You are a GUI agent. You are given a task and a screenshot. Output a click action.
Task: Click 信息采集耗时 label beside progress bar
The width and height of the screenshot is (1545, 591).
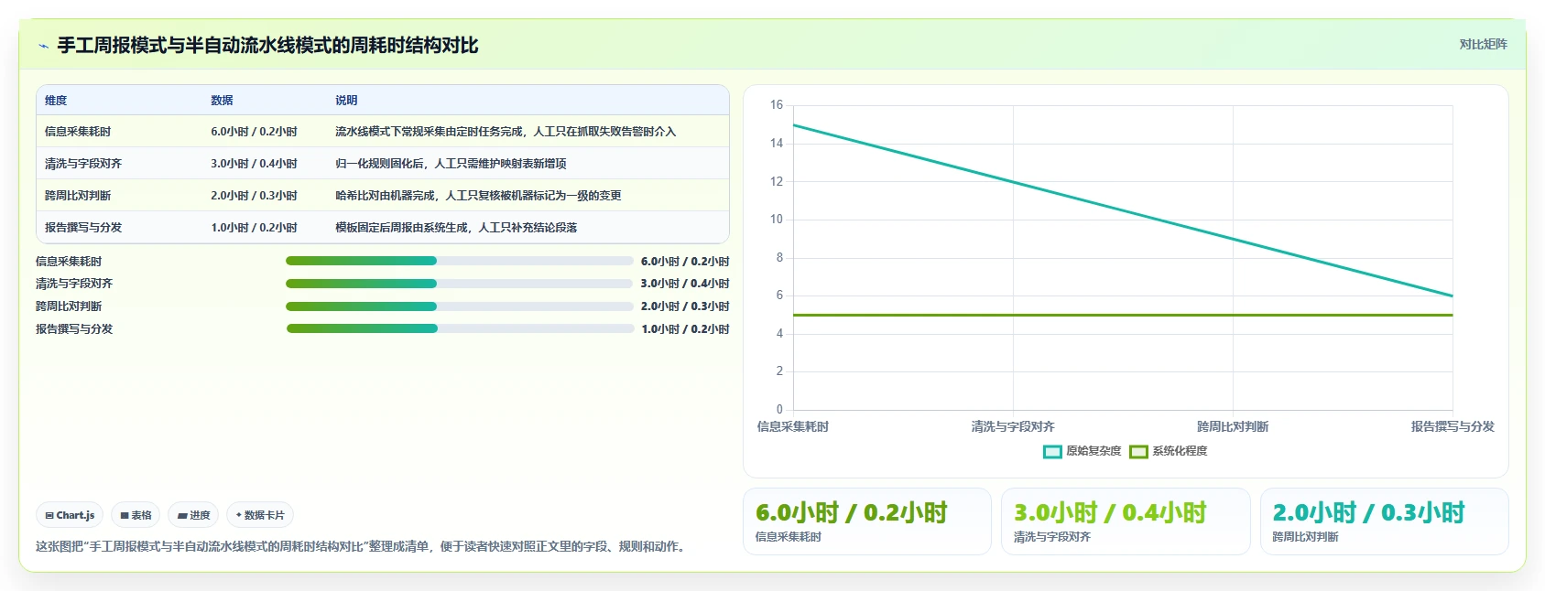click(69, 262)
